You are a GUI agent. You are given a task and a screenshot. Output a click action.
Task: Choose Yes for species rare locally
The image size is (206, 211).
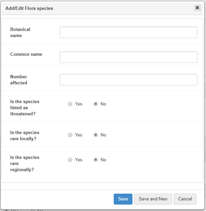(70, 135)
